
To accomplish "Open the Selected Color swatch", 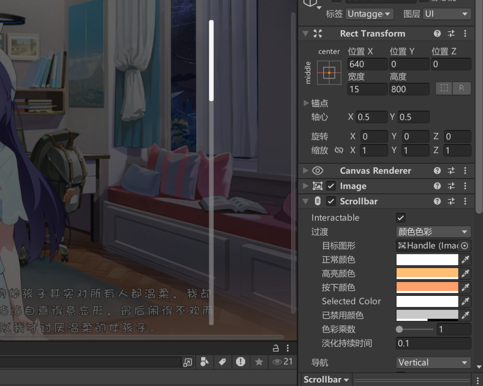I will point(427,301).
